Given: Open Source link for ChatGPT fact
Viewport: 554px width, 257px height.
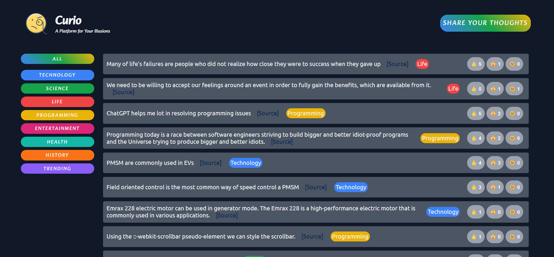Looking at the screenshot, I should click(x=268, y=114).
